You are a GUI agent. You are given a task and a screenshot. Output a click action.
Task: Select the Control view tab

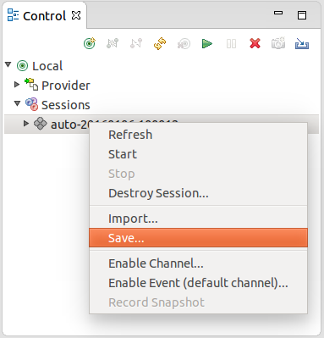tap(45, 16)
